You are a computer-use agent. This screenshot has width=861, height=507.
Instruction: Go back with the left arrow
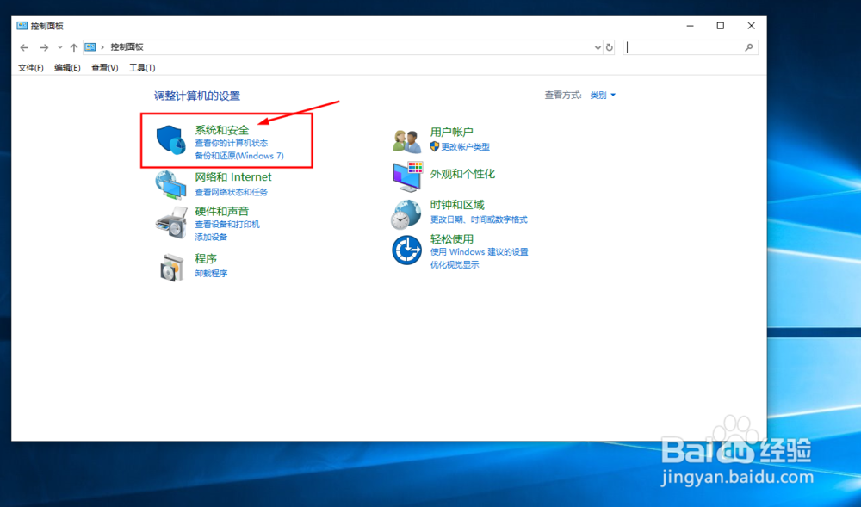pyautogui.click(x=24, y=47)
